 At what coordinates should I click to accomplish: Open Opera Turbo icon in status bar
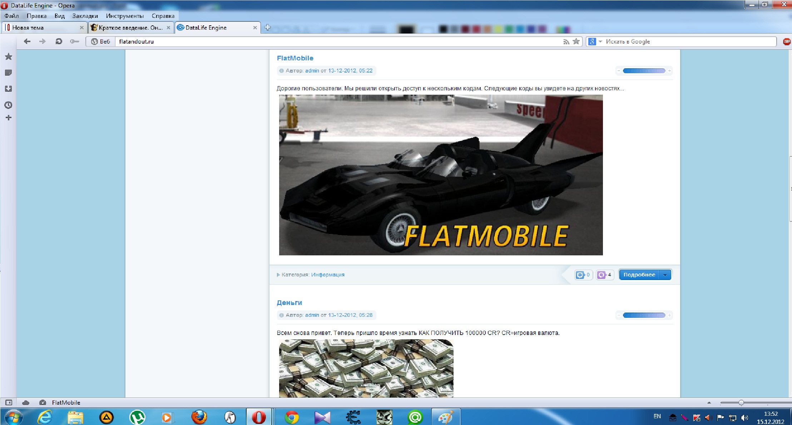pos(43,402)
